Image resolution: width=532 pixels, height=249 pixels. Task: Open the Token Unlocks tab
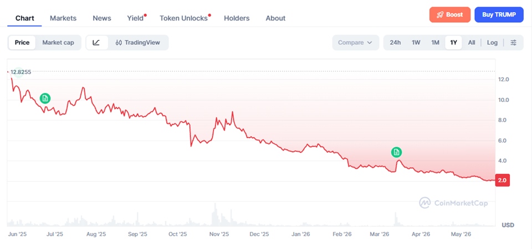pos(183,18)
